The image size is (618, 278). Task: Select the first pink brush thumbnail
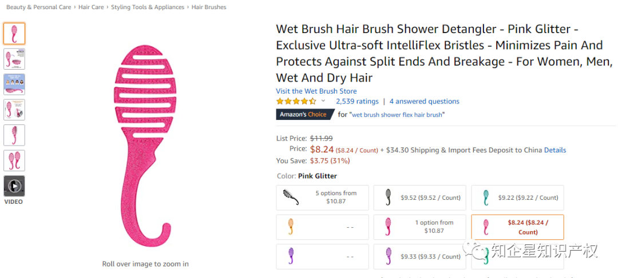(x=14, y=34)
